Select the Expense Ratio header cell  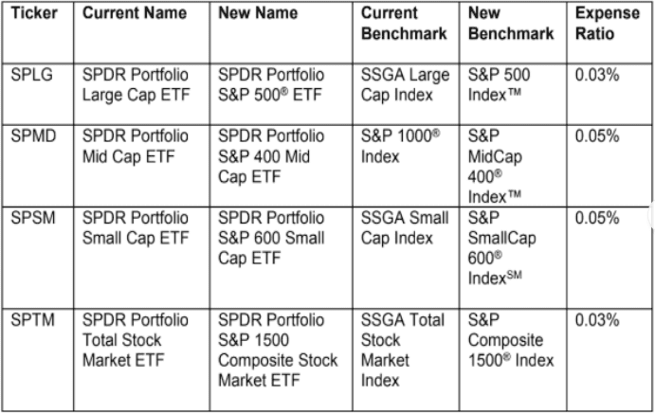pos(610,32)
